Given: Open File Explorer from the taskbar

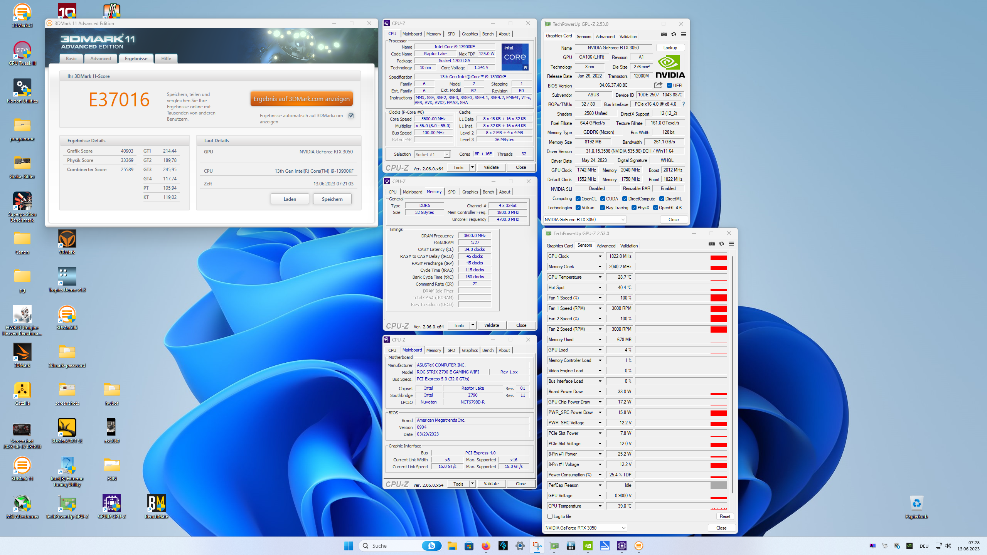Looking at the screenshot, I should pos(452,546).
